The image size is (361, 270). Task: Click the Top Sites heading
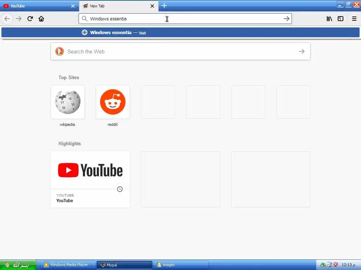(69, 78)
